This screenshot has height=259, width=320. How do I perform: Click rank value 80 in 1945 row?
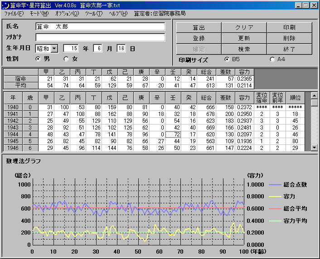(x=296, y=141)
